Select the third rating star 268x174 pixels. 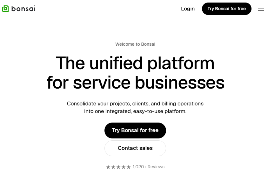(x=118, y=167)
